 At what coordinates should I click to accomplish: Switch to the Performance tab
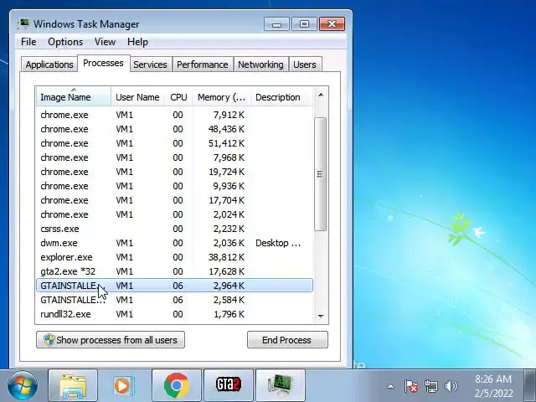tap(203, 64)
